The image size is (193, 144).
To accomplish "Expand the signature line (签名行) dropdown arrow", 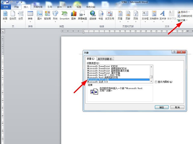I will [x=189, y=12].
